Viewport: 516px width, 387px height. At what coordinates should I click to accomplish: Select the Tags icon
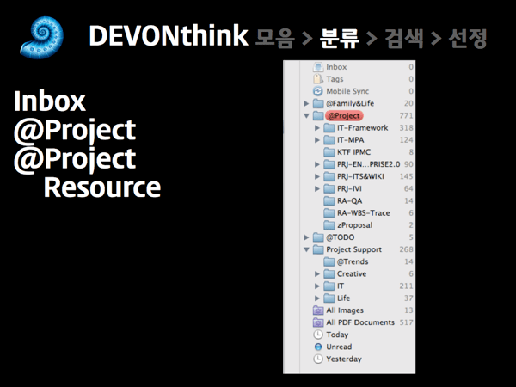(x=318, y=78)
